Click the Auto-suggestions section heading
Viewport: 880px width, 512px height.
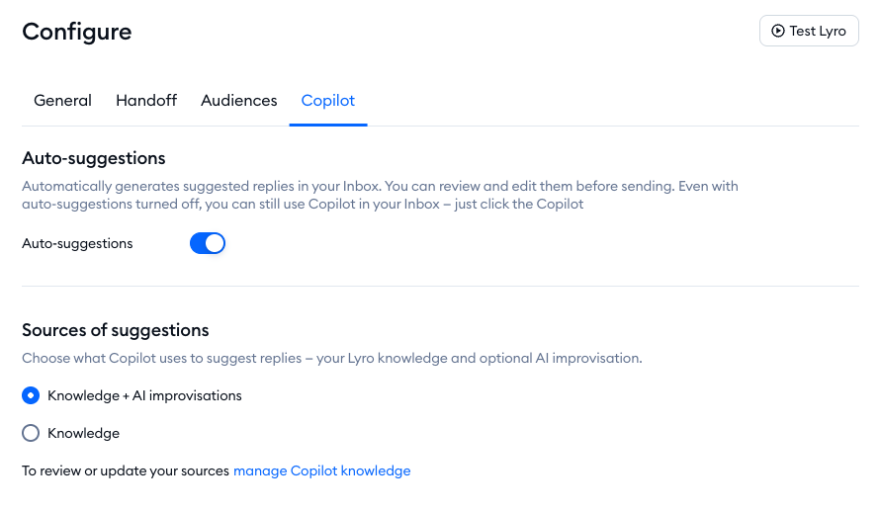pos(93,158)
